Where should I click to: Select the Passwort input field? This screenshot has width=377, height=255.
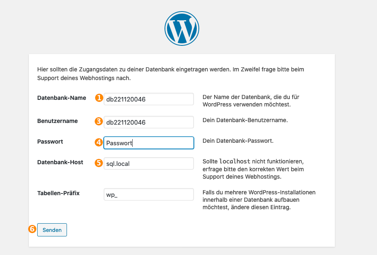click(148, 143)
